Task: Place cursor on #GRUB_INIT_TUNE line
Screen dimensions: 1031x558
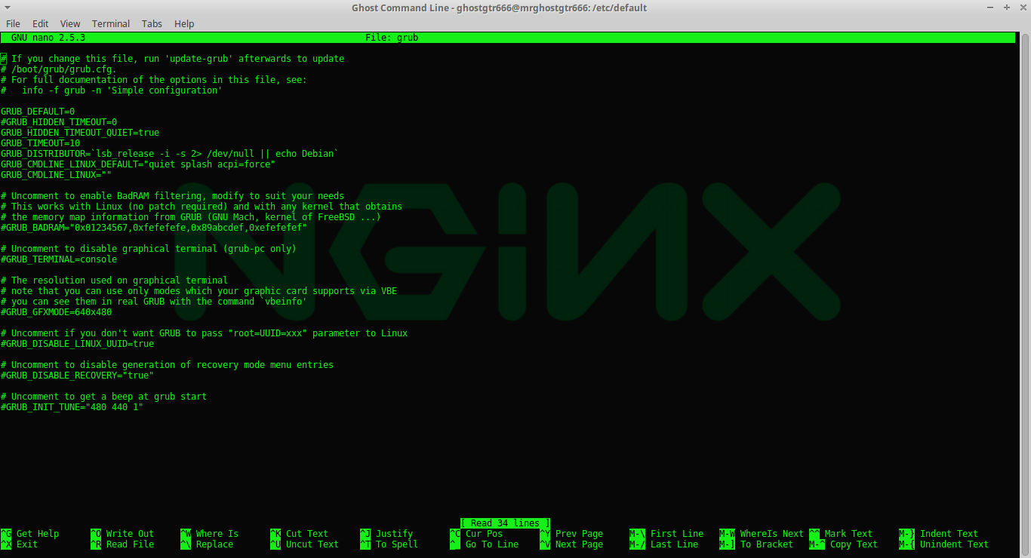Action: (72, 407)
